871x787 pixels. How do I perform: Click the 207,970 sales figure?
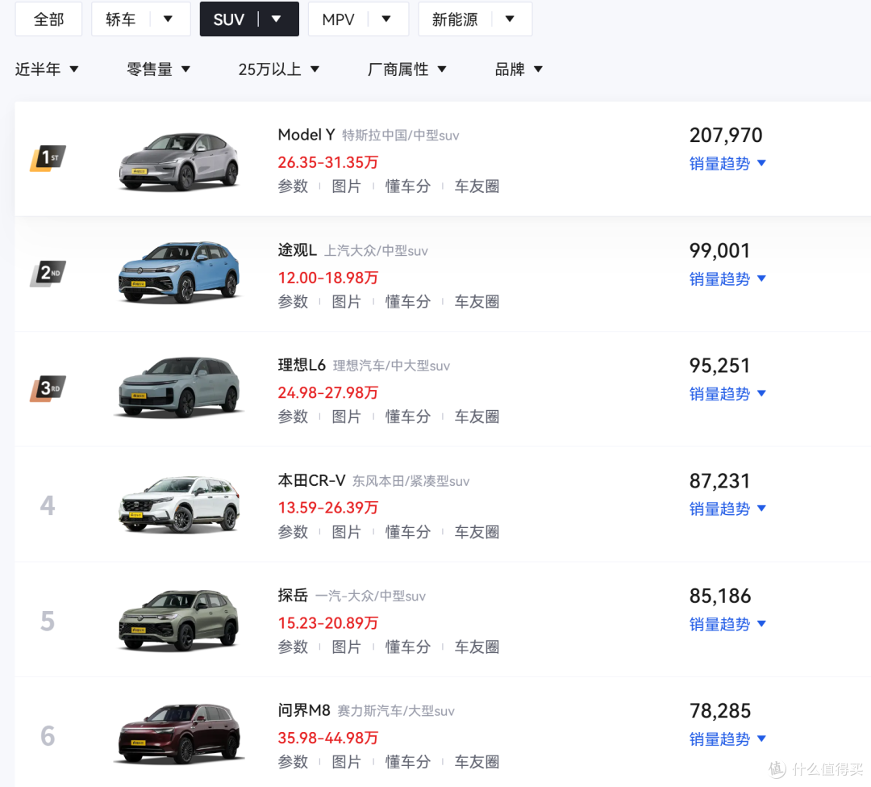726,135
